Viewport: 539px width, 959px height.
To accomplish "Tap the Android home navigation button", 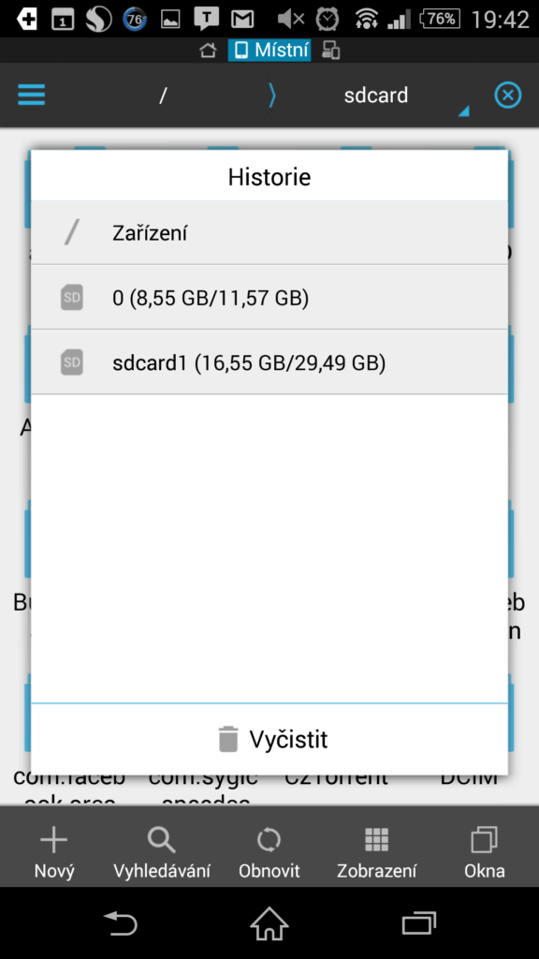I will (x=269, y=922).
